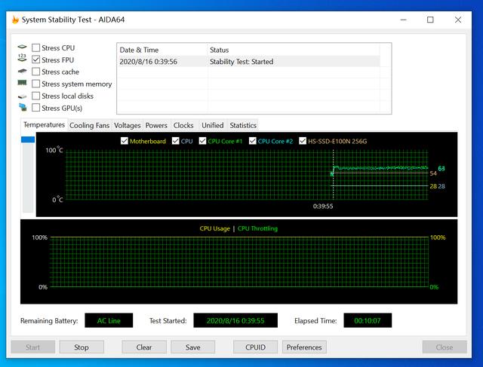
Task: Maximize the System Stability Test window
Action: pyautogui.click(x=430, y=20)
